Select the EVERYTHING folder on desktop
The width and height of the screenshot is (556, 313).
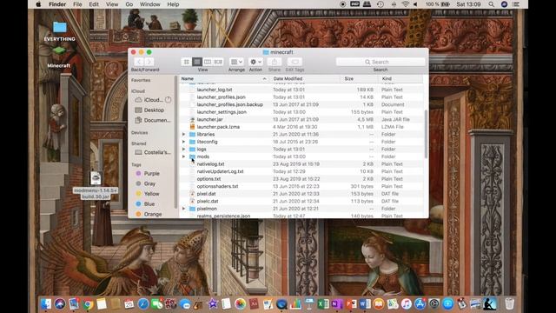(x=60, y=31)
